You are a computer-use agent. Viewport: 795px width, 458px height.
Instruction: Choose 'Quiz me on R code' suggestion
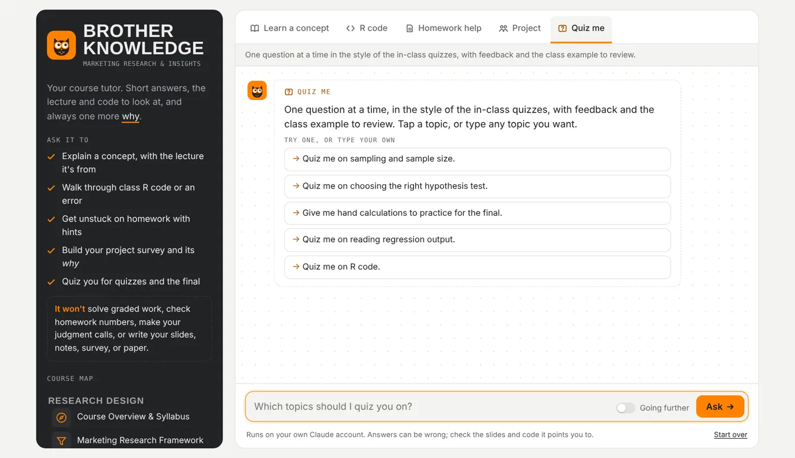(478, 267)
